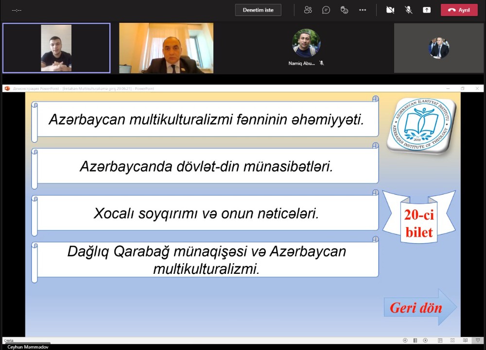Click Namiq Abu... participant avatar
The width and height of the screenshot is (486, 350).
coord(306,43)
